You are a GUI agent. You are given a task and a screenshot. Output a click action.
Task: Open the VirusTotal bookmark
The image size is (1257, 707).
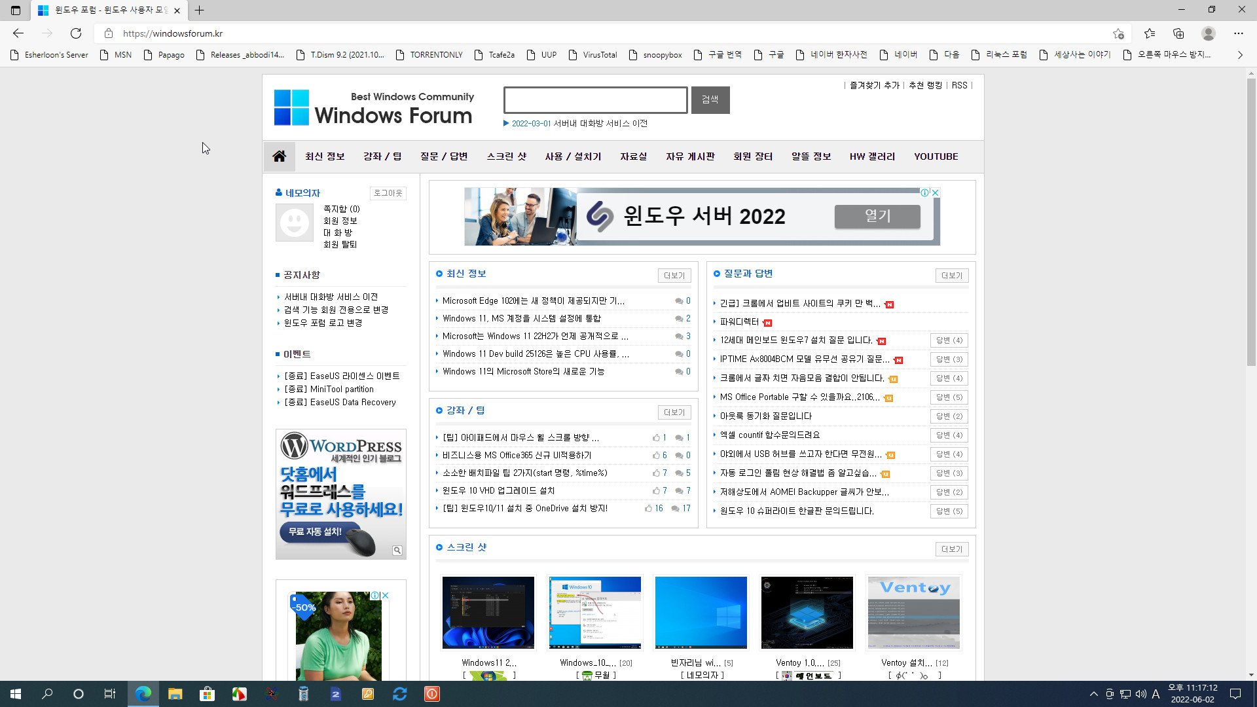pos(593,55)
